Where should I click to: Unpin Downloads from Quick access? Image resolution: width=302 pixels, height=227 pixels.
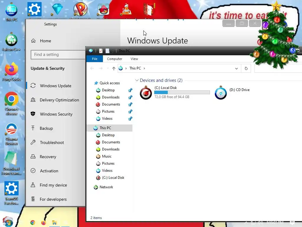coord(130,97)
